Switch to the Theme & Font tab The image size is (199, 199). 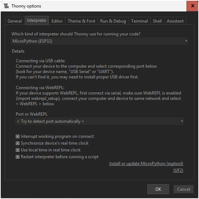82,21
